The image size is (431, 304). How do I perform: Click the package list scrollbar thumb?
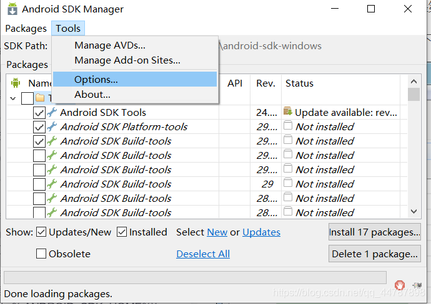pos(414,94)
